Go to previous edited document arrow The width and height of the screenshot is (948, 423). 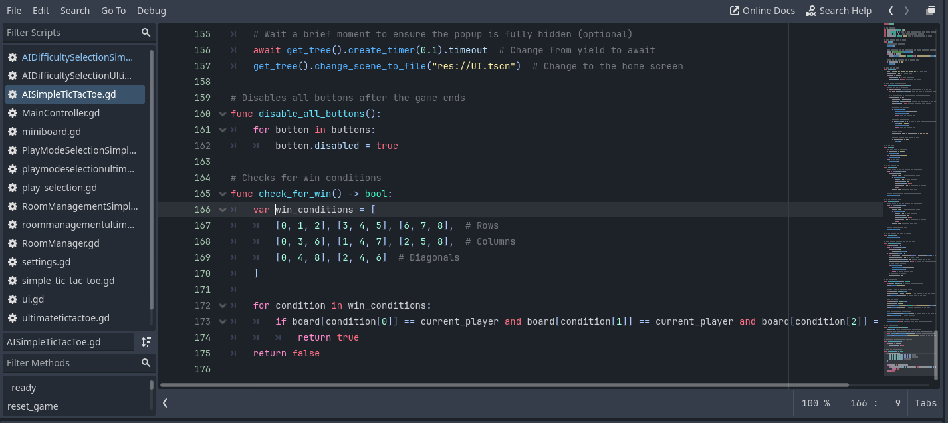[x=891, y=11]
